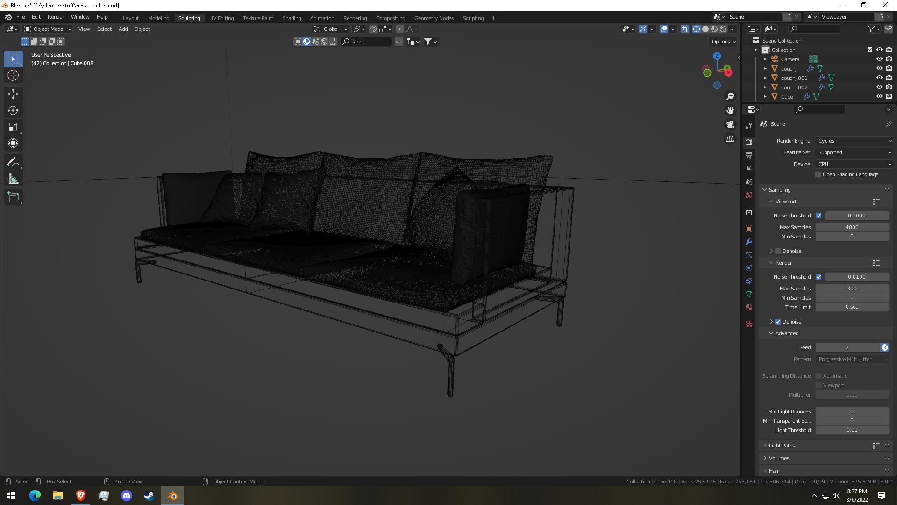Select the Measure tool
The image size is (897, 505).
(x=13, y=179)
